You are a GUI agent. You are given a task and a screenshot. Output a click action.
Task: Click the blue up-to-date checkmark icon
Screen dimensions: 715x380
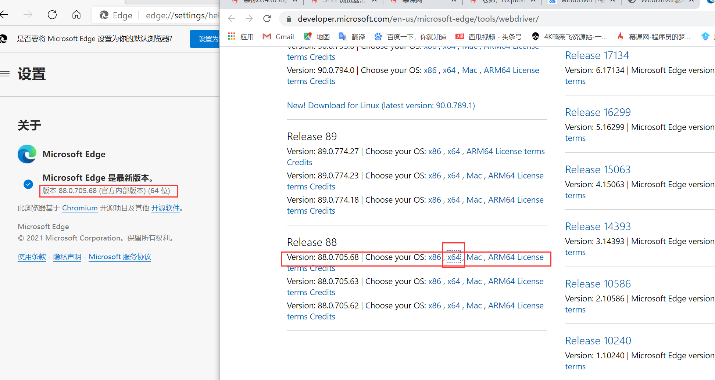click(28, 184)
